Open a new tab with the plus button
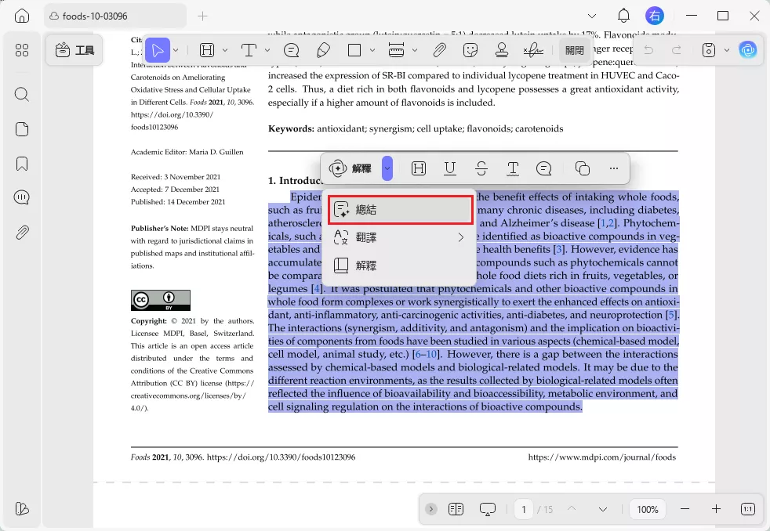The image size is (770, 531). pyautogui.click(x=203, y=16)
